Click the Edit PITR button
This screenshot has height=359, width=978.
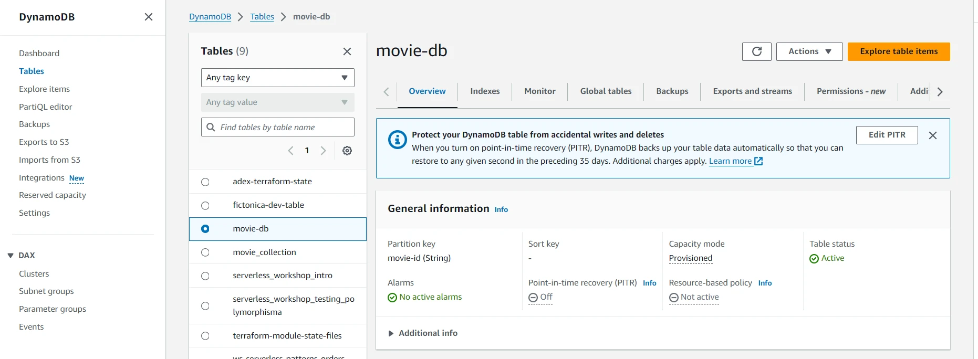click(887, 135)
